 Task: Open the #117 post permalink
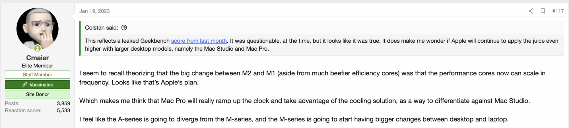point(558,11)
